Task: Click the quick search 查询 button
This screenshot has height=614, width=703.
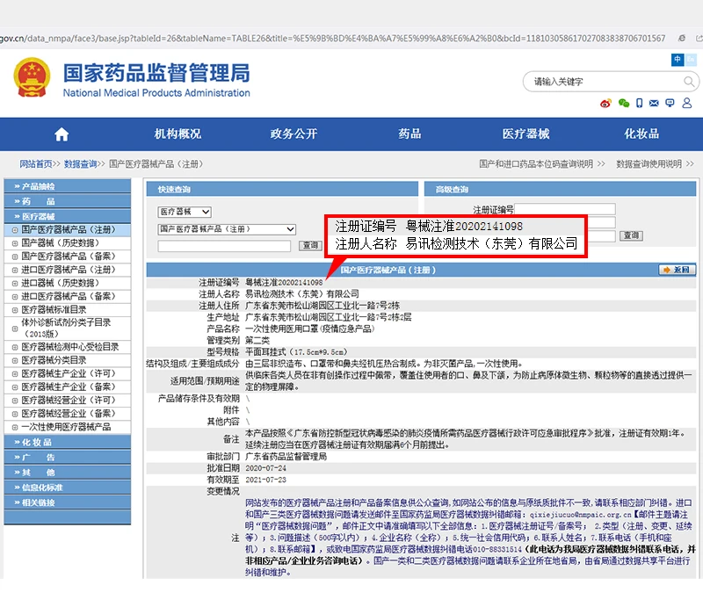Action: [310, 246]
